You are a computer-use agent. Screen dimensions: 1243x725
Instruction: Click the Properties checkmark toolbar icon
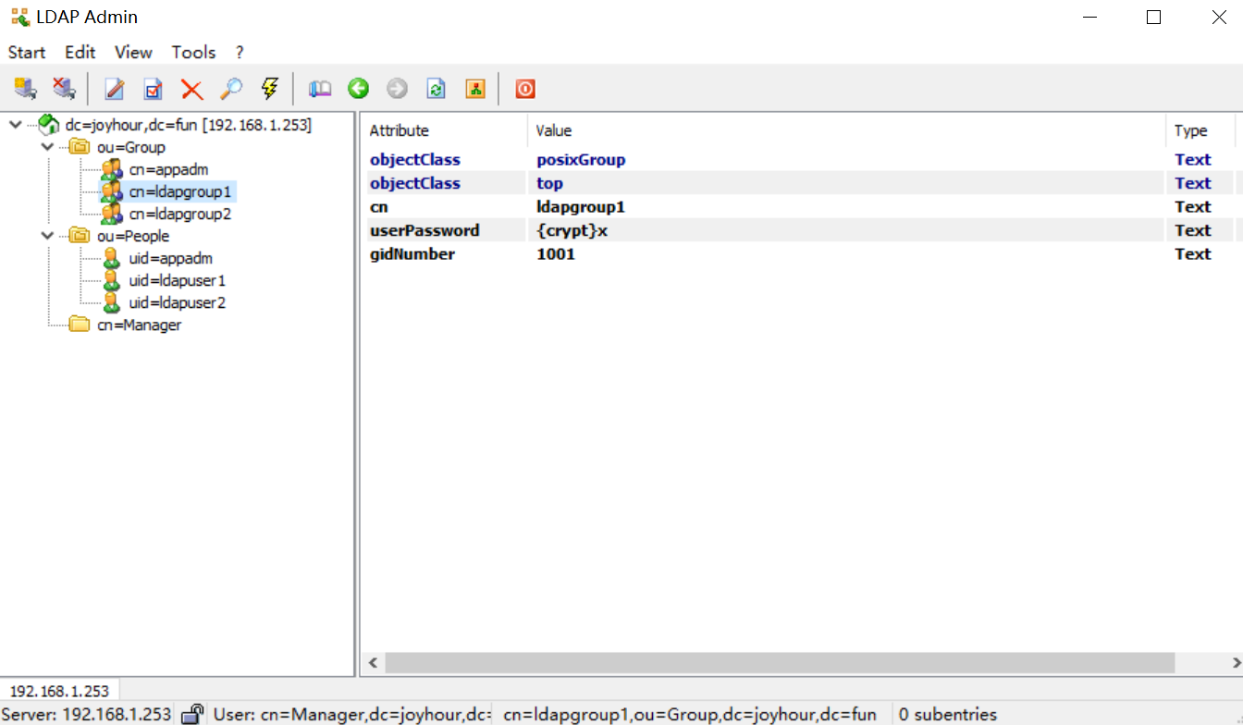[154, 89]
